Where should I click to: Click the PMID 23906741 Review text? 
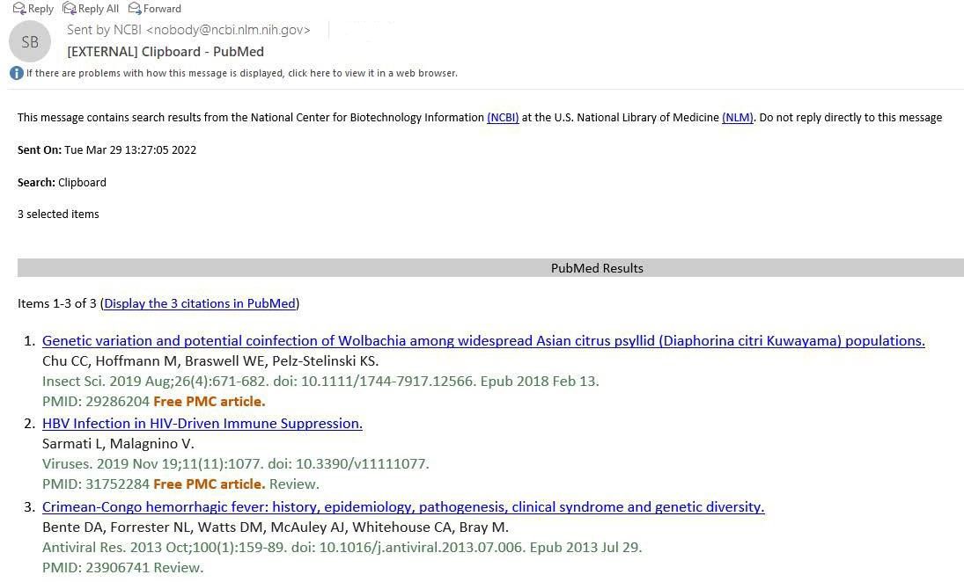click(122, 567)
